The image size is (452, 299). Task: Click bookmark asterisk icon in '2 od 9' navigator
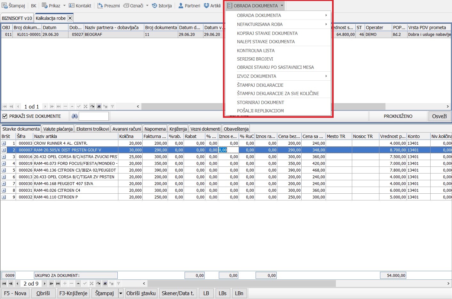click(x=105, y=284)
